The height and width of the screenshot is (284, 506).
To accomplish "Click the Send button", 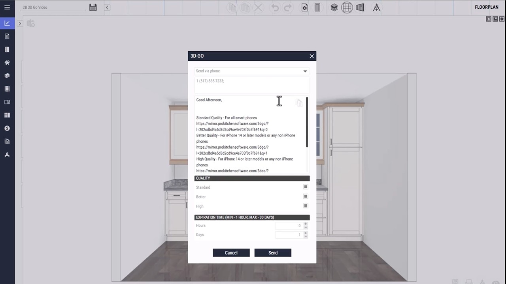I will 273,253.
